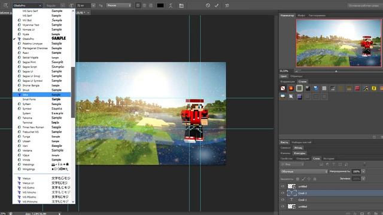Screen dimensions: 383x215
Task: Select Webdings font in list
Action: pyautogui.click(x=42, y=165)
